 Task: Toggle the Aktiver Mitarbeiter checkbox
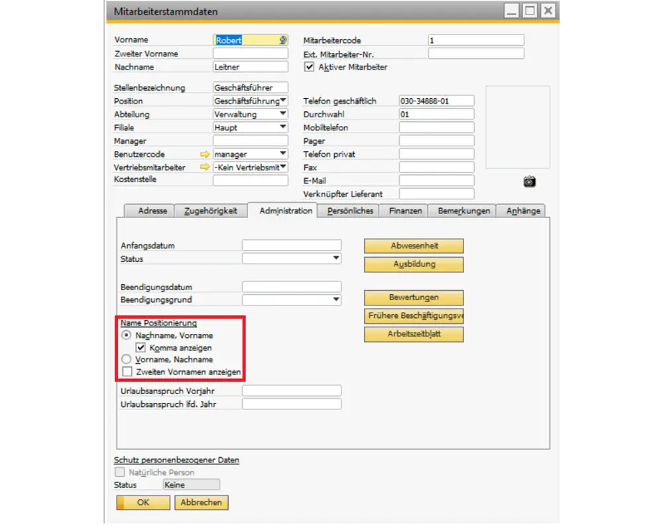[309, 67]
